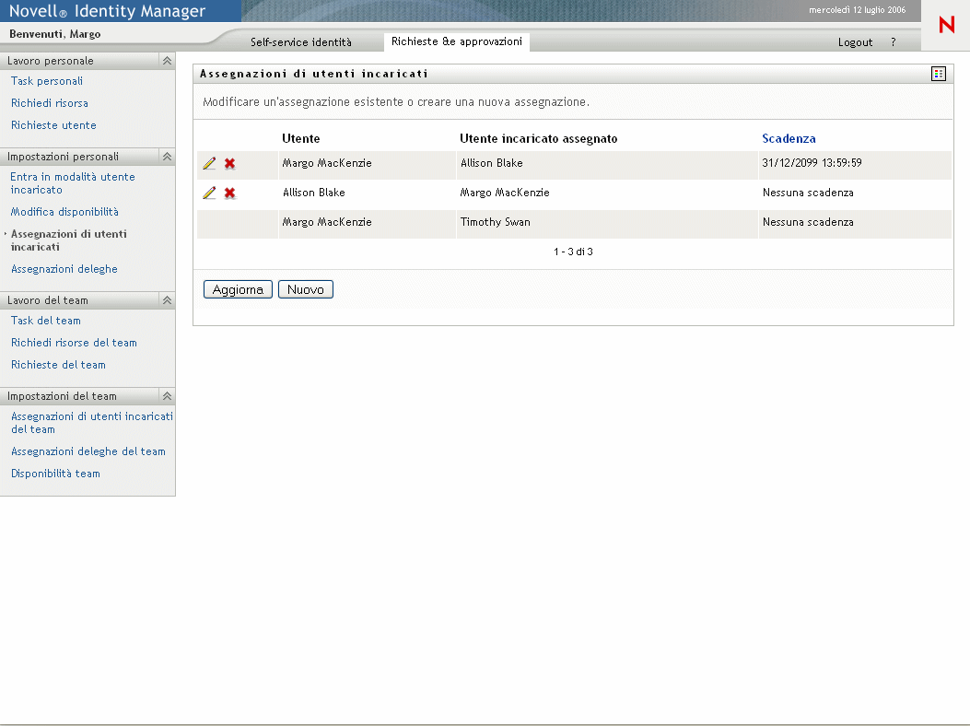This screenshot has width=970, height=726.
Task: Open Disponibilità team link
Action: [55, 474]
